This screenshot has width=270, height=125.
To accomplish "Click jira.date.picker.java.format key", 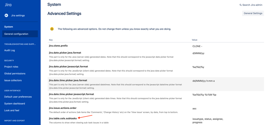I will [65, 53].
